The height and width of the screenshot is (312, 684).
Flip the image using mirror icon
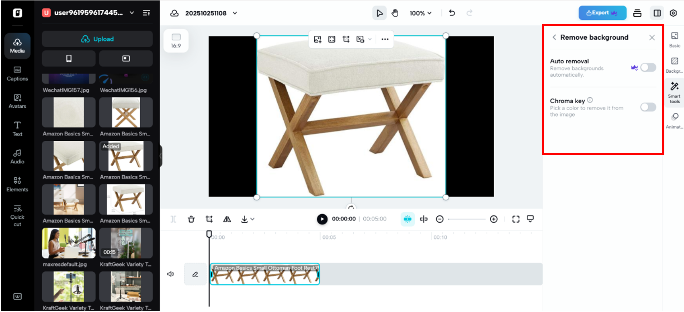coord(227,219)
